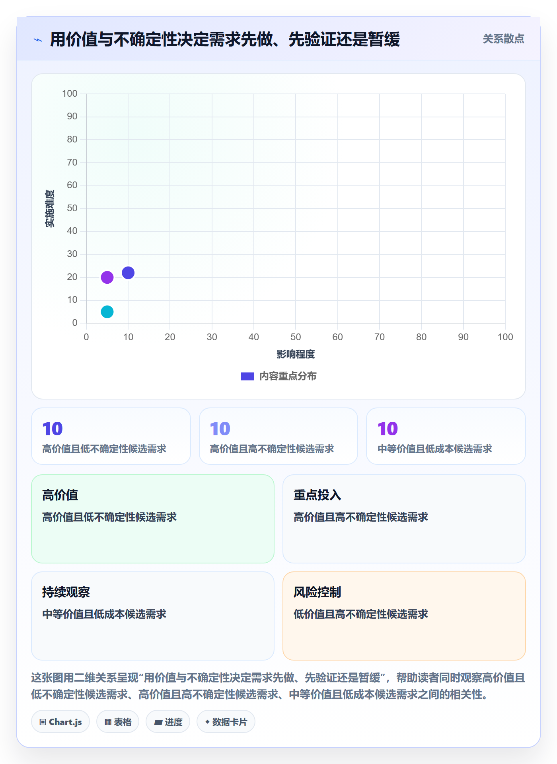Click the 进度 tag
The image size is (557, 764).
pos(168,722)
